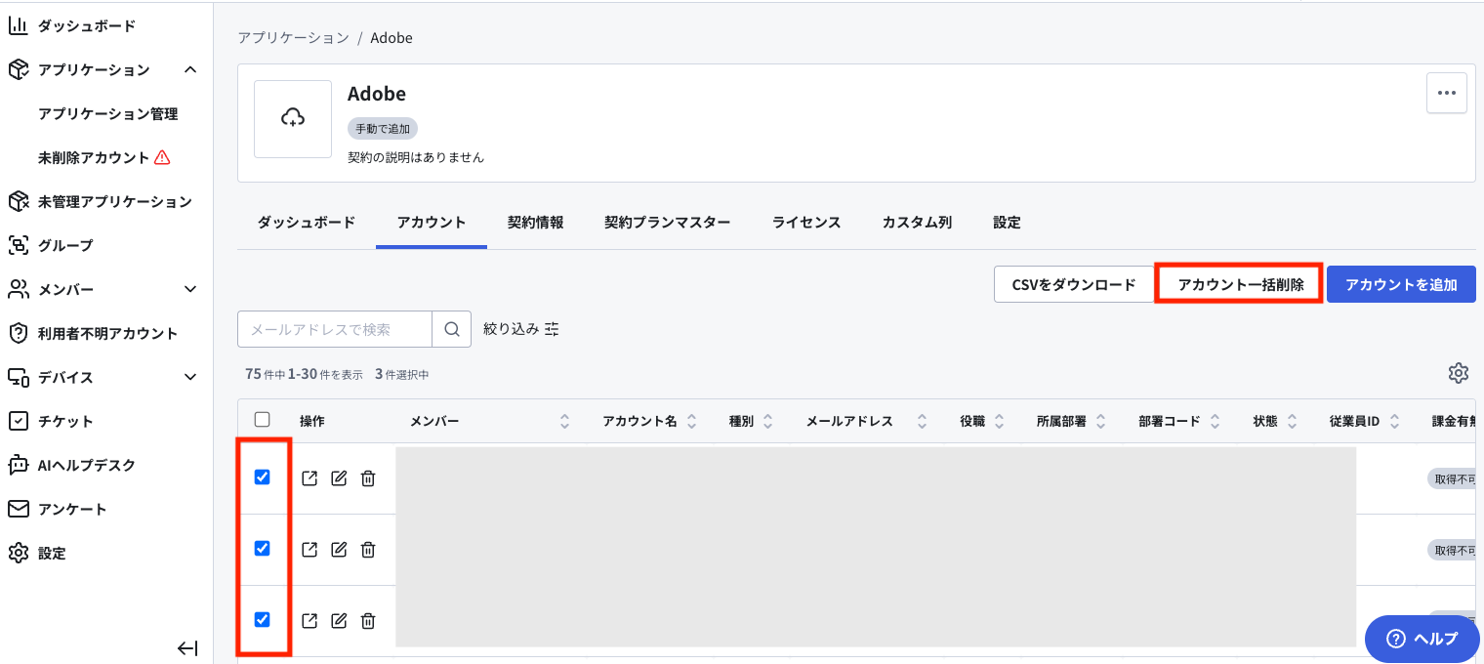Sort by 状態 column arrows
Screen dimensions: 1484x664
[x=1292, y=422]
